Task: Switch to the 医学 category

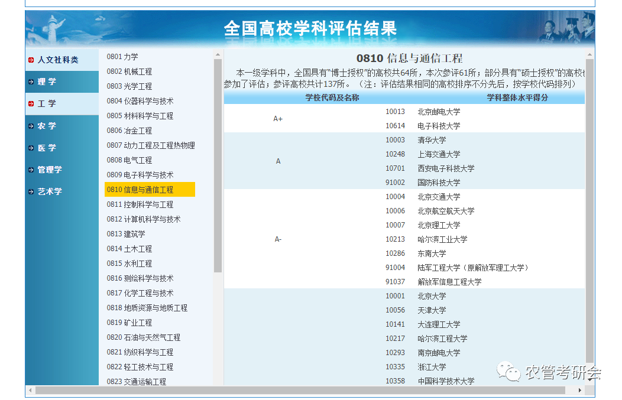Action: [46, 148]
